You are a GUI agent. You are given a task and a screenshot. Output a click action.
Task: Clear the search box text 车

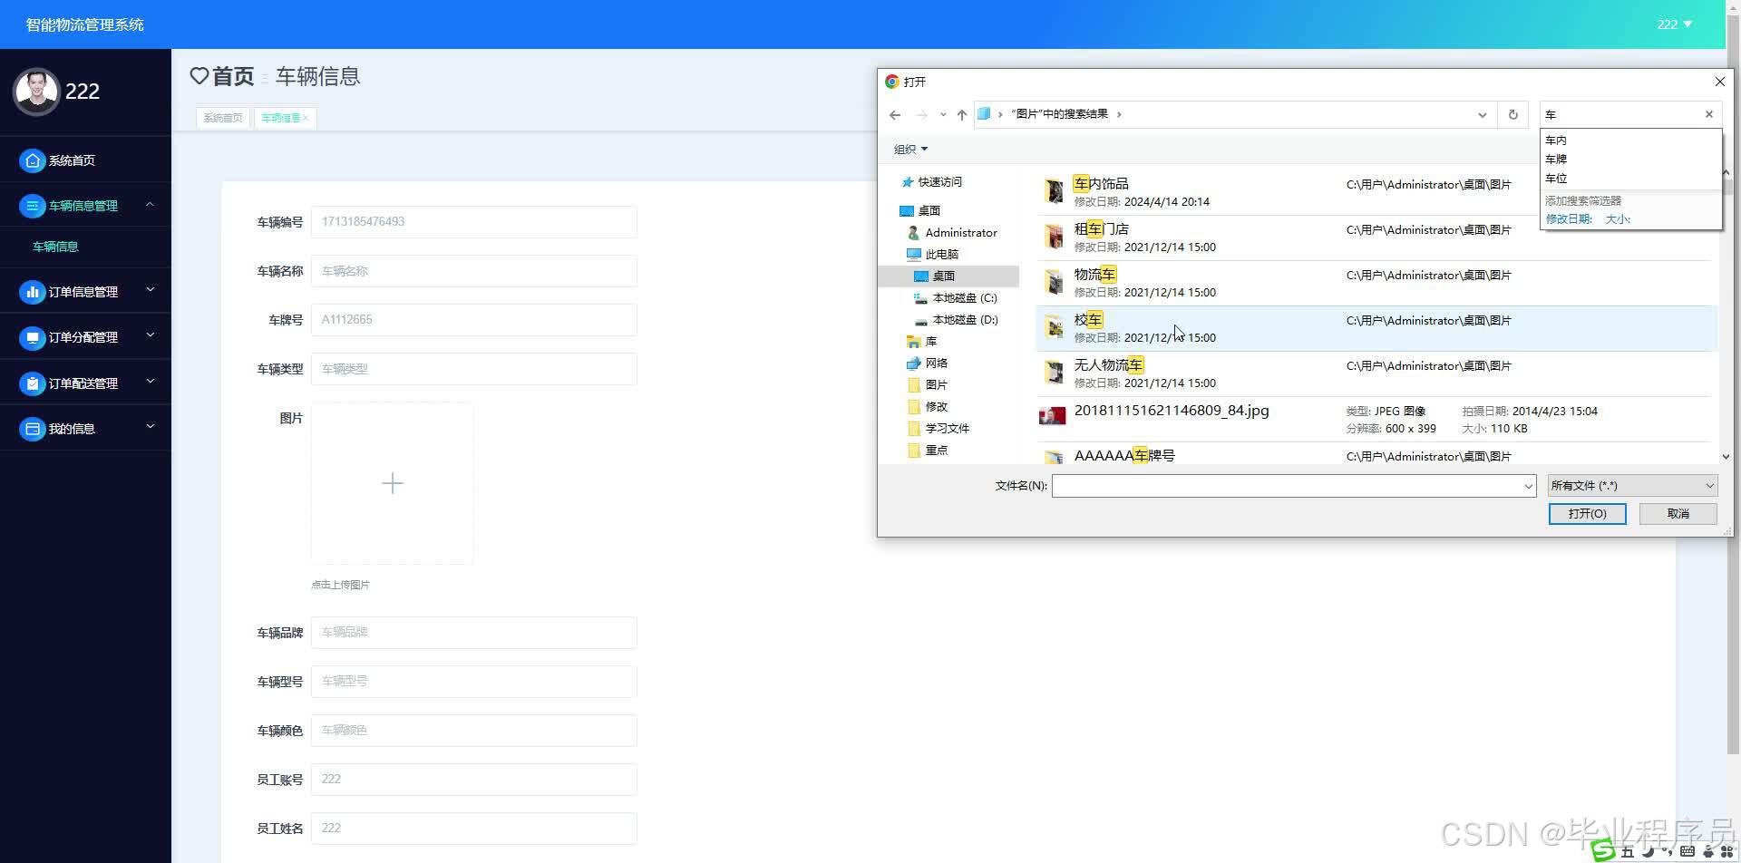[x=1709, y=114]
